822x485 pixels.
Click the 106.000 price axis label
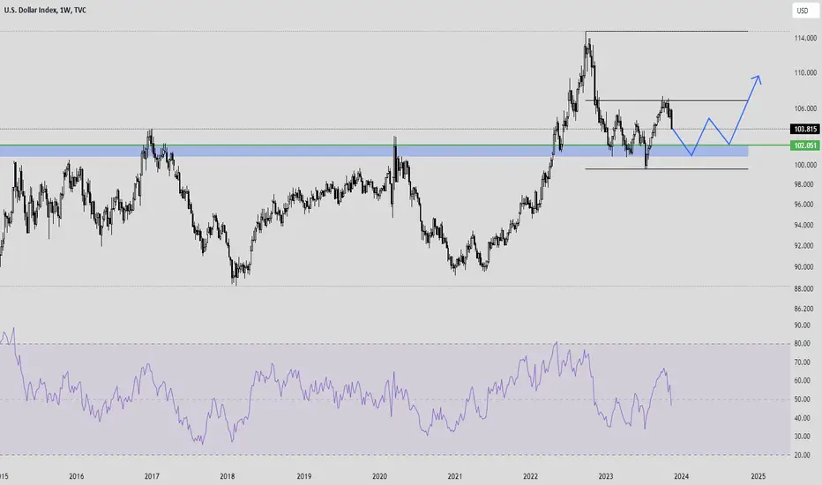[805, 108]
